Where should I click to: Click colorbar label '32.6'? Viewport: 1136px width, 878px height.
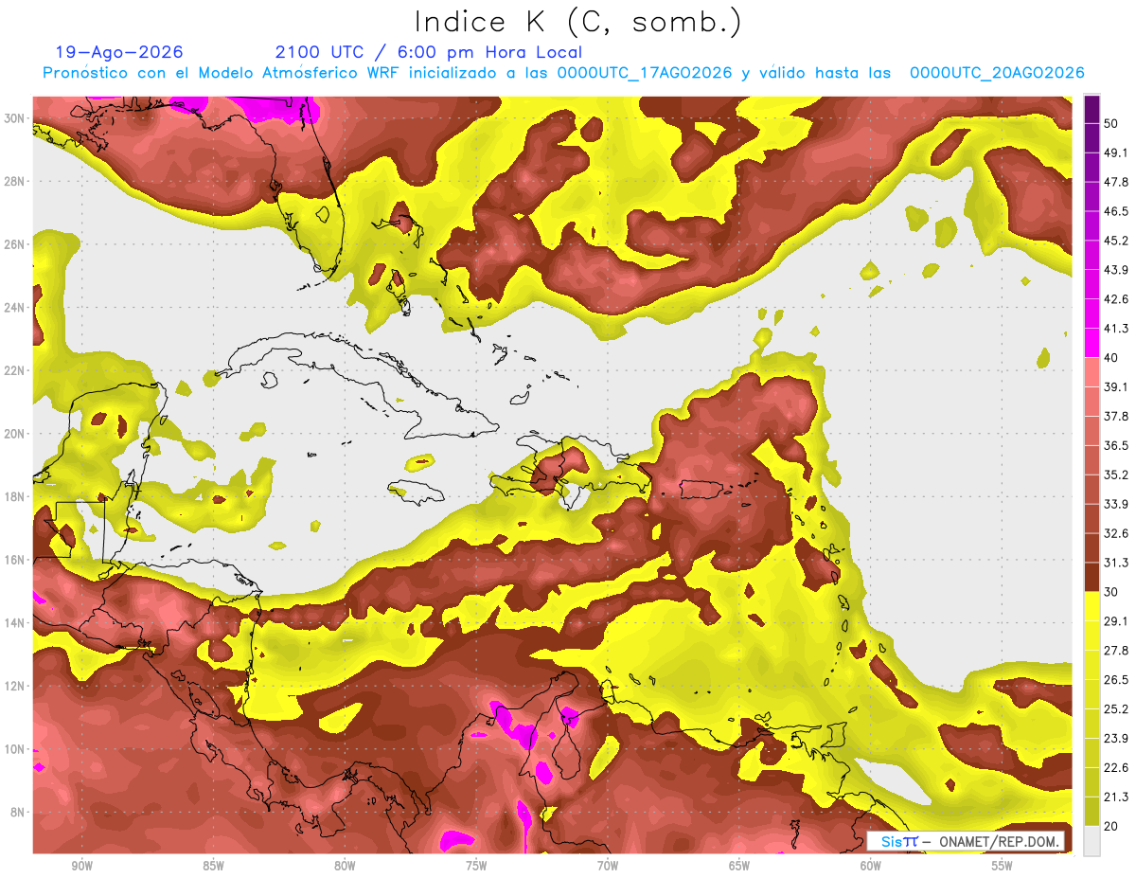pyautogui.click(x=1116, y=533)
